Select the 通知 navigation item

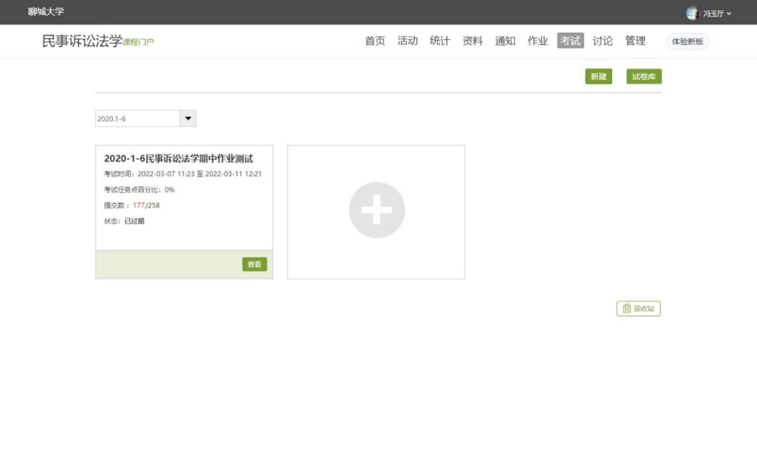point(505,41)
